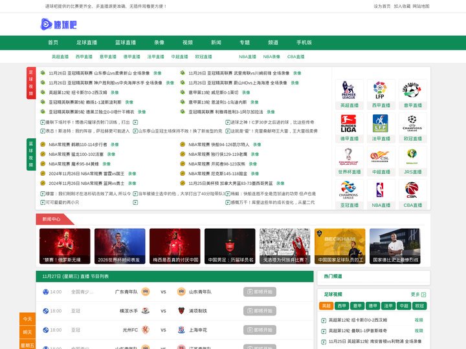Open 篮球视频 green side tab
The width and height of the screenshot is (466, 349).
click(x=31, y=154)
